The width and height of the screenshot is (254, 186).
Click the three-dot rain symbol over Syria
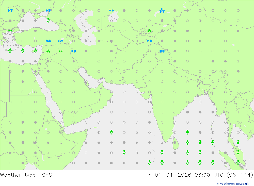[x=48, y=51]
